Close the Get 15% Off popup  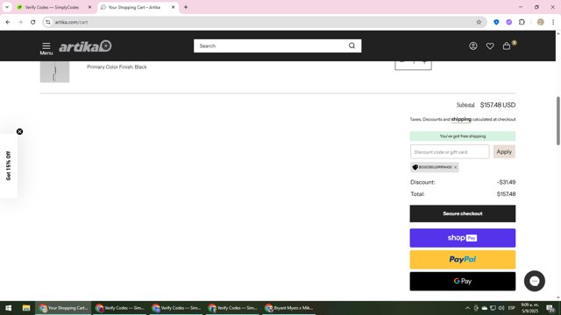19,131
